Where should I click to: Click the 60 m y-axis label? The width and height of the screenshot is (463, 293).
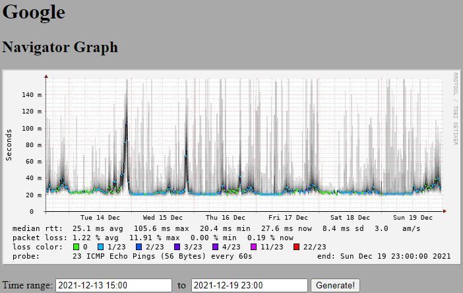click(x=34, y=162)
